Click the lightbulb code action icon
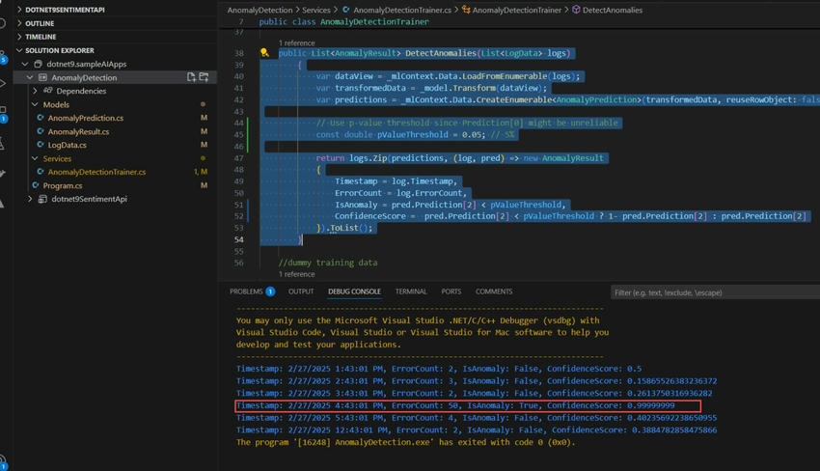This screenshot has width=820, height=471. pyautogui.click(x=264, y=54)
